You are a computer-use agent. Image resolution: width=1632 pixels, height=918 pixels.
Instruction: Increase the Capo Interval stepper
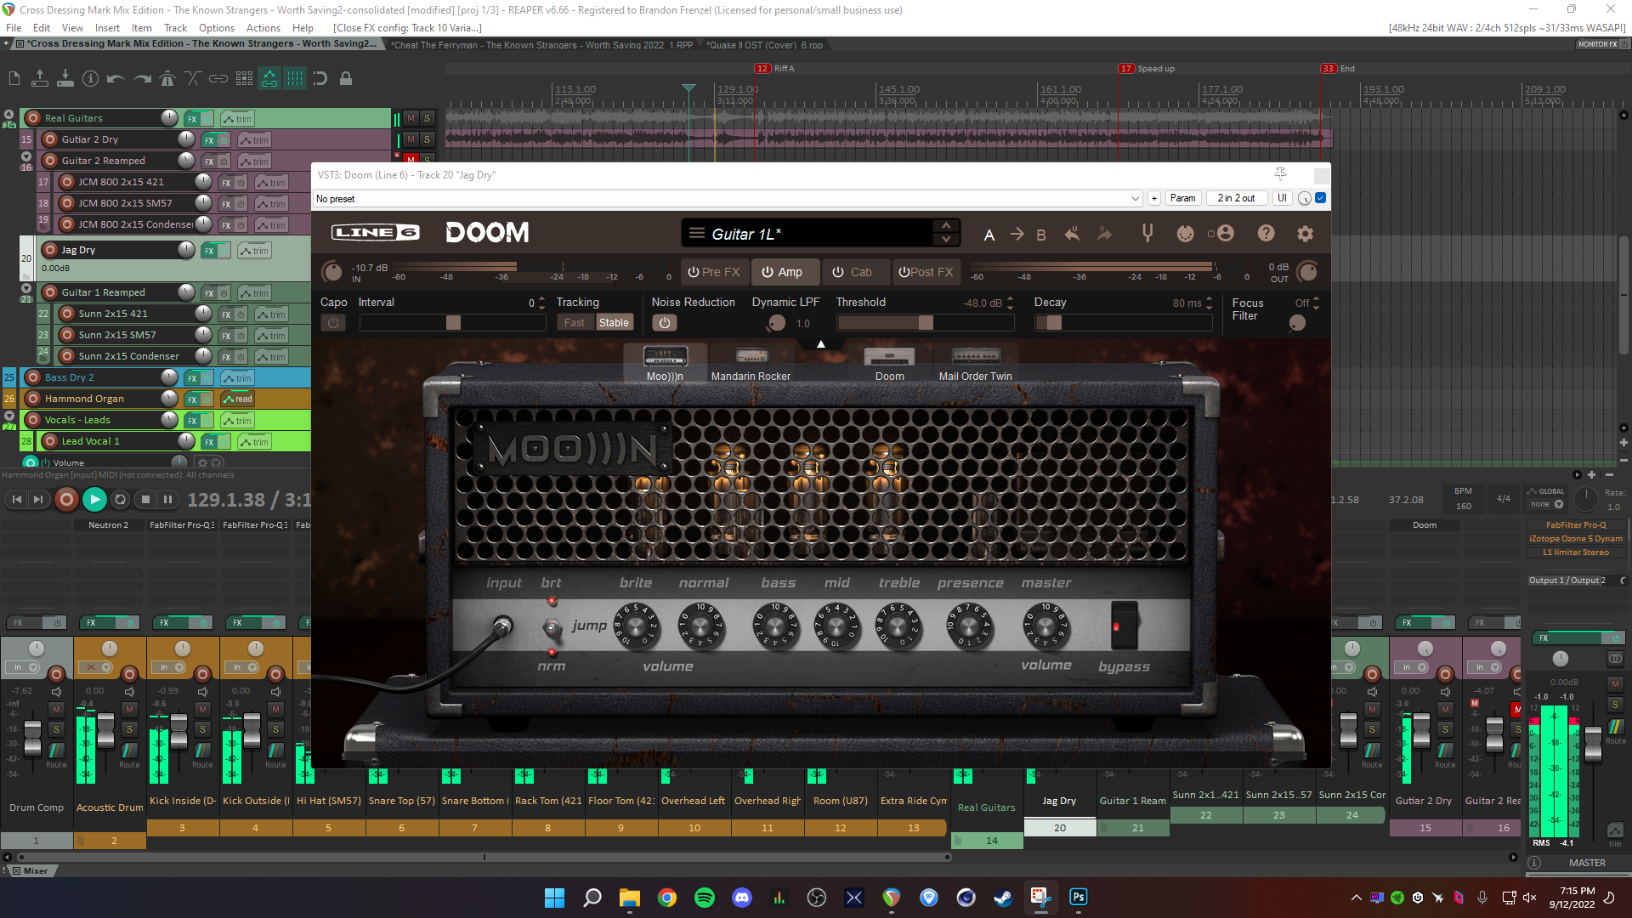(x=542, y=299)
